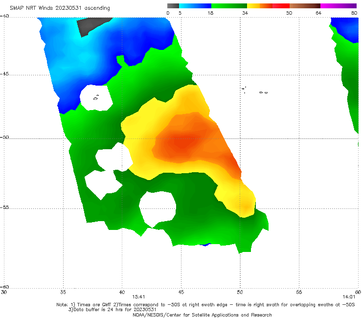Choose the green segment of the color bar

229,6
